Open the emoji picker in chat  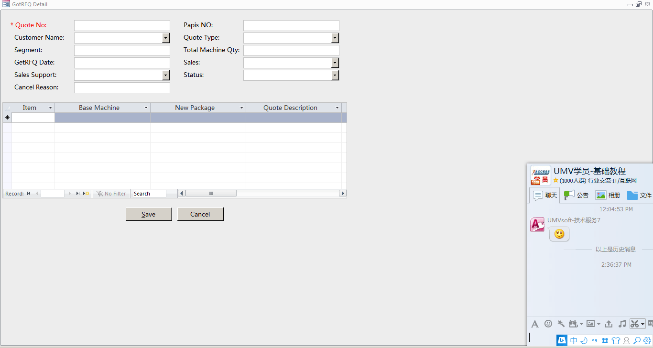click(548, 324)
